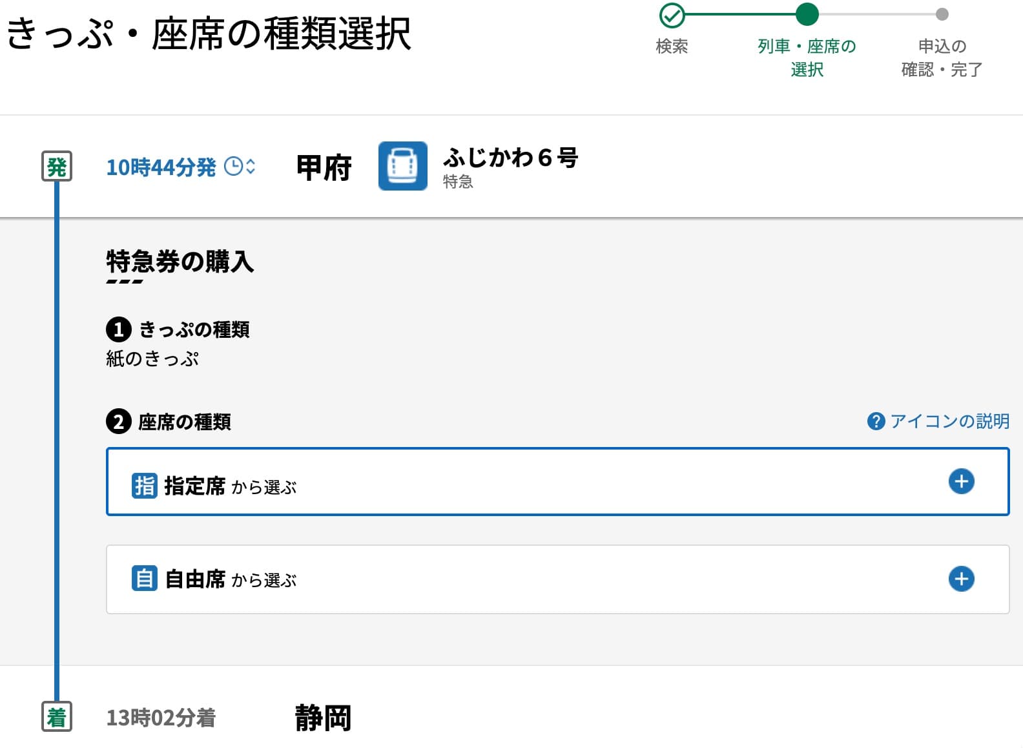Image resolution: width=1023 pixels, height=748 pixels.
Task: Open the アイコンの説明 link
Action: pyautogui.click(x=949, y=421)
